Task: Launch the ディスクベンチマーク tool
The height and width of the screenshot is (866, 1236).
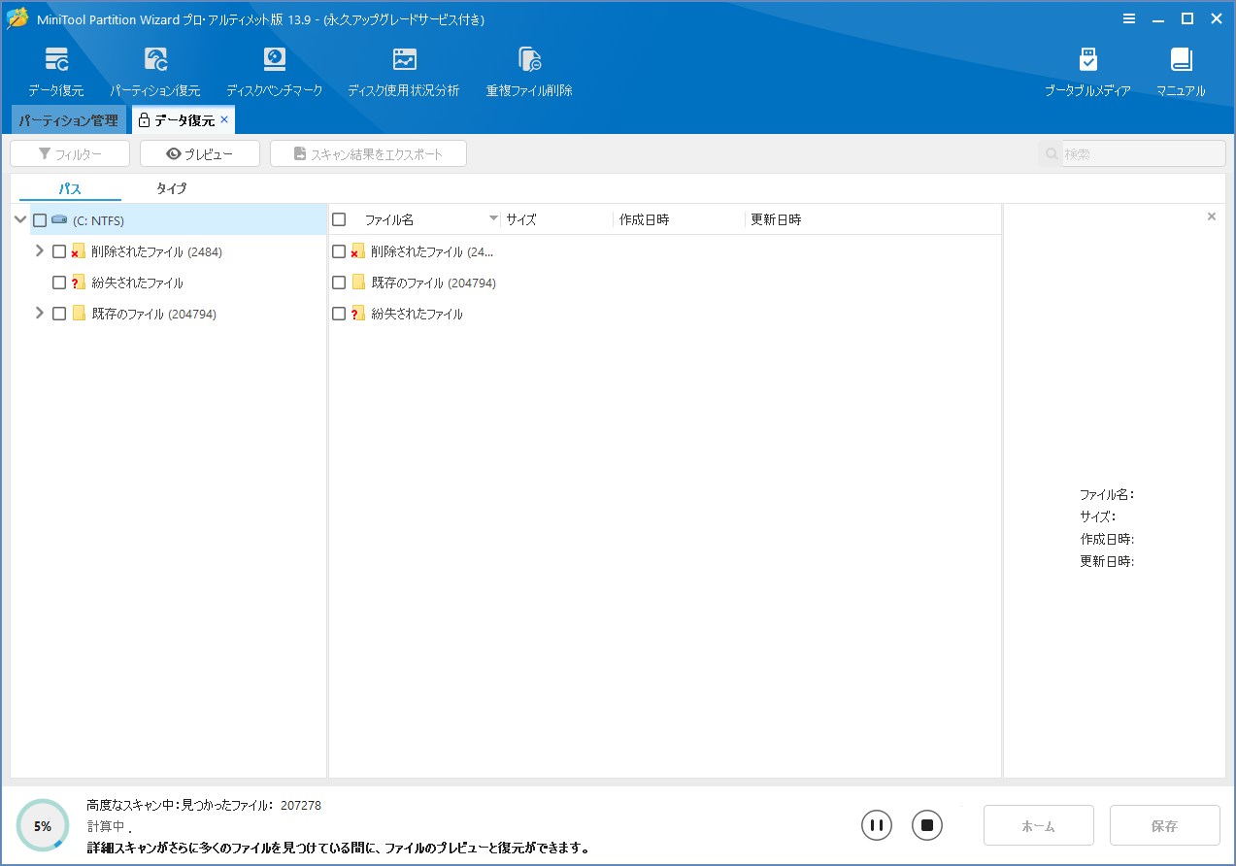Action: pyautogui.click(x=275, y=72)
